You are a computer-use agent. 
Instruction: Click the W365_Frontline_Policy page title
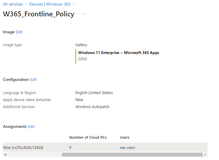pyautogui.click(x=39, y=14)
